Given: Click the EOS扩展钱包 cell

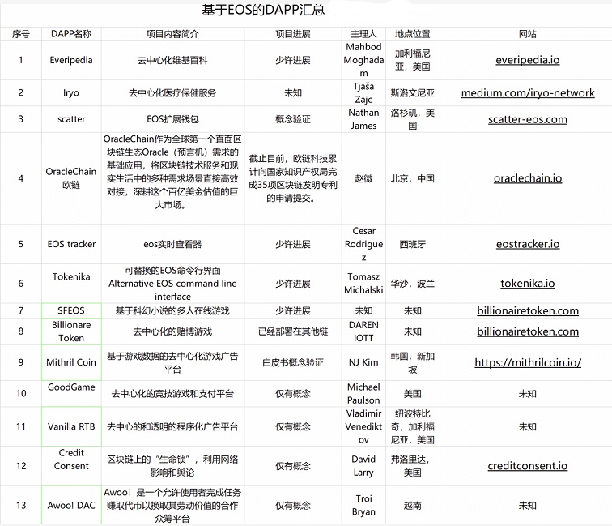Looking at the screenshot, I should (172, 119).
